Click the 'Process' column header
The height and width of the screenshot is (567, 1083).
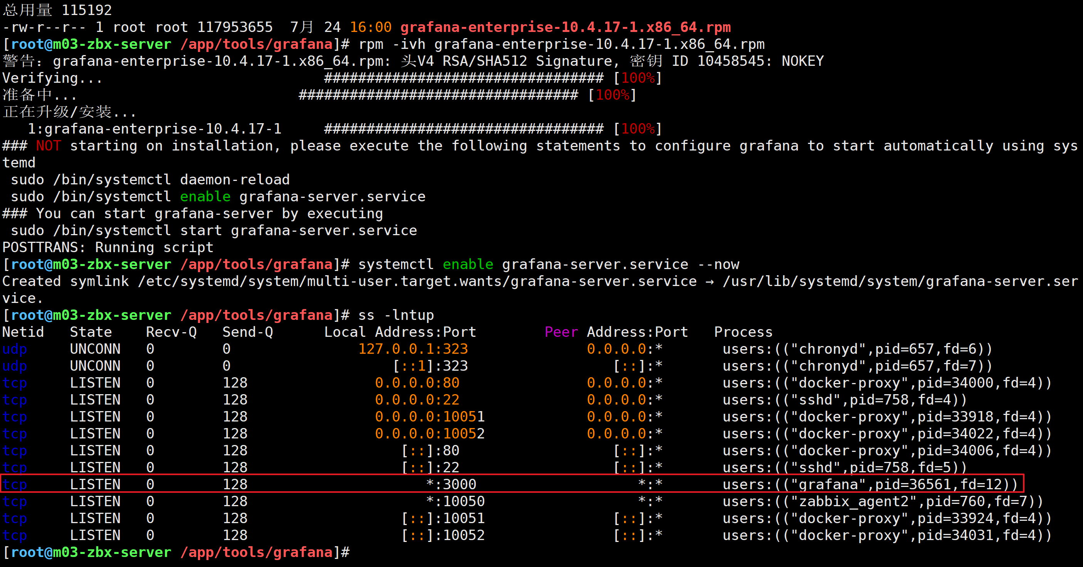[743, 332]
